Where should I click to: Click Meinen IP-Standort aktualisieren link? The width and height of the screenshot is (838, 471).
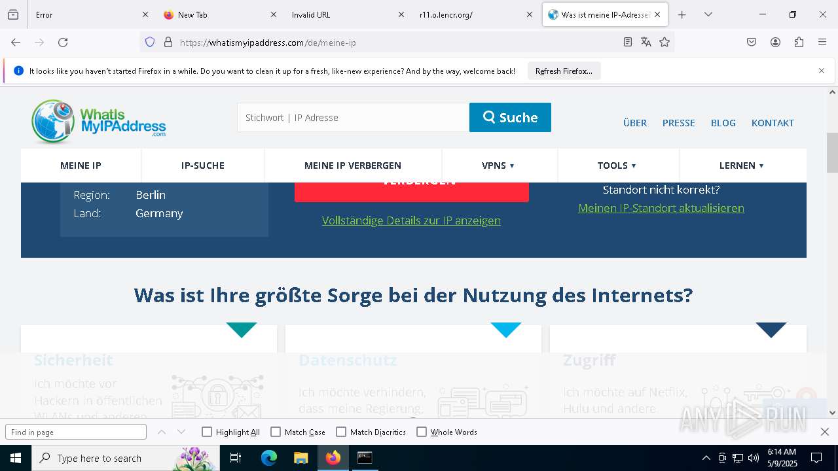pos(661,208)
